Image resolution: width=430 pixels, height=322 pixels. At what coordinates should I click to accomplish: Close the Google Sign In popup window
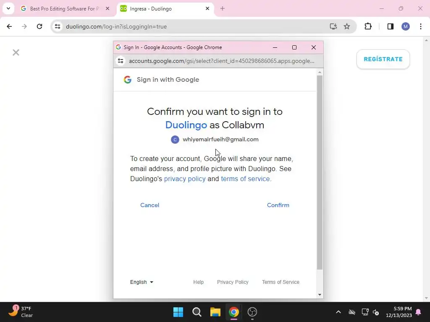pyautogui.click(x=314, y=47)
